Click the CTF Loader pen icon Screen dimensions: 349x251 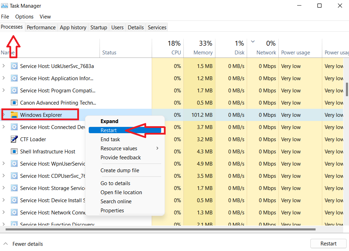coord(14,139)
